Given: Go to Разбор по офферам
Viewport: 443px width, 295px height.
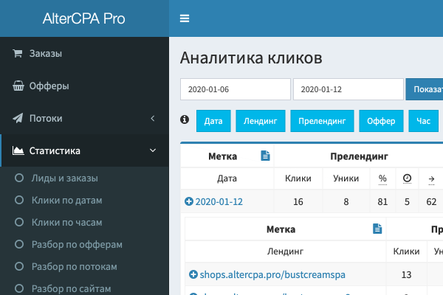Looking at the screenshot, I should (x=77, y=244).
